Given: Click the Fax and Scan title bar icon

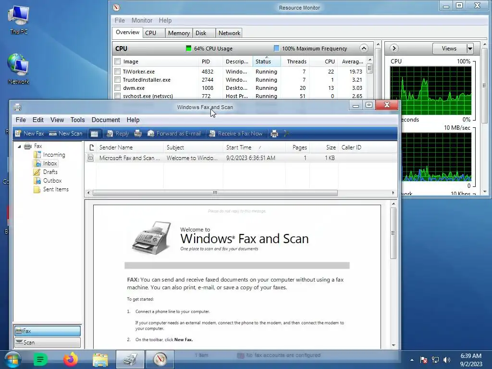Looking at the screenshot, I should 17,107.
